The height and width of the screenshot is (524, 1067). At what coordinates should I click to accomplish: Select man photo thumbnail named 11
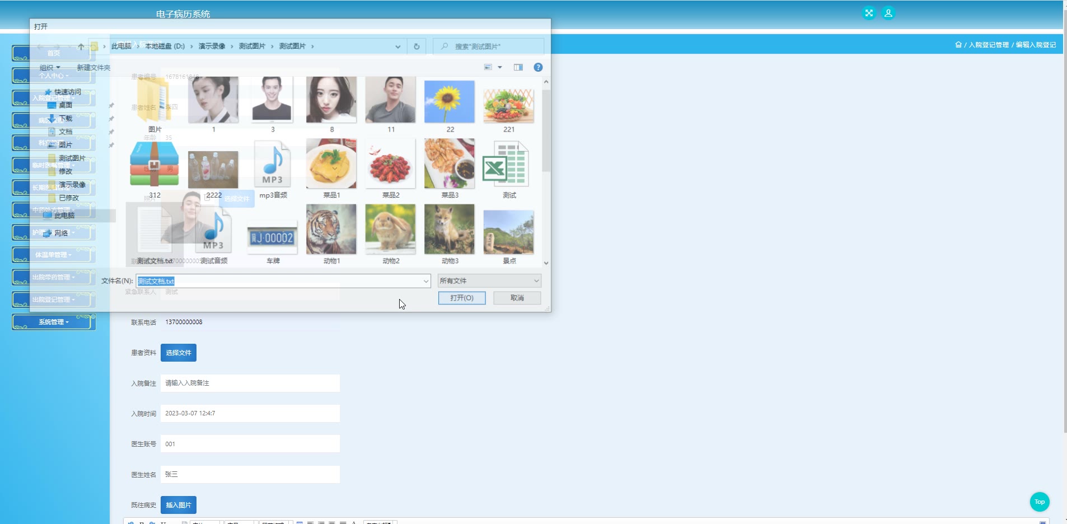(391, 105)
